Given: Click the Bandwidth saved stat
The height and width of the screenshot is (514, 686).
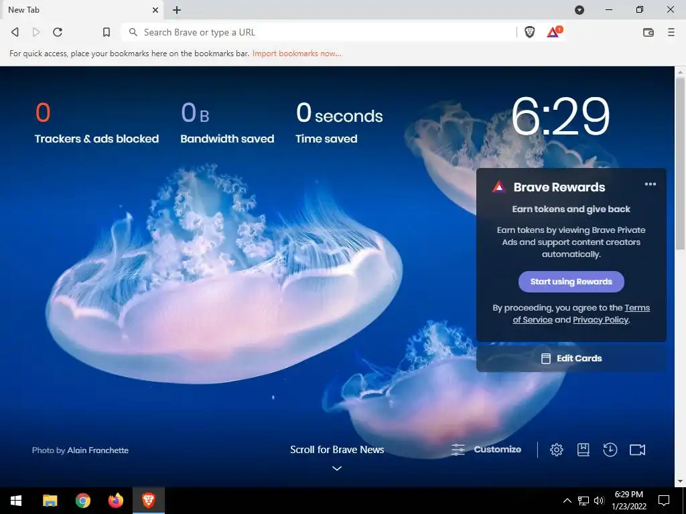Looking at the screenshot, I should click(x=227, y=123).
